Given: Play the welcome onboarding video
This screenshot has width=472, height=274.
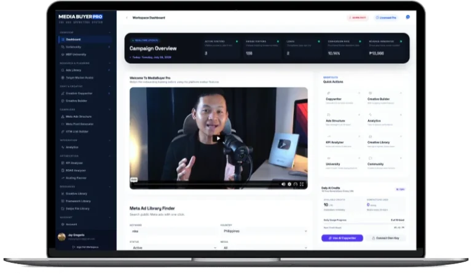Looking at the screenshot, I should 219,139.
